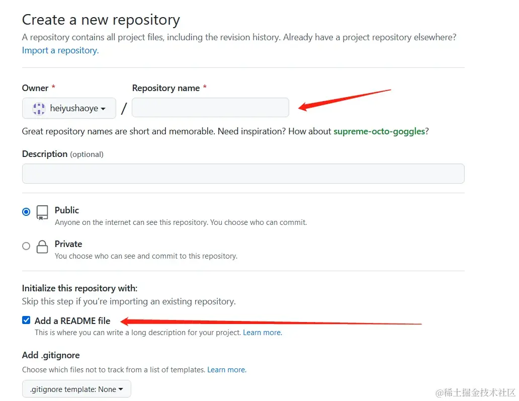The width and height of the screenshot is (519, 401).
Task: Open the heiyushaoye owner dropdown
Action: [69, 108]
